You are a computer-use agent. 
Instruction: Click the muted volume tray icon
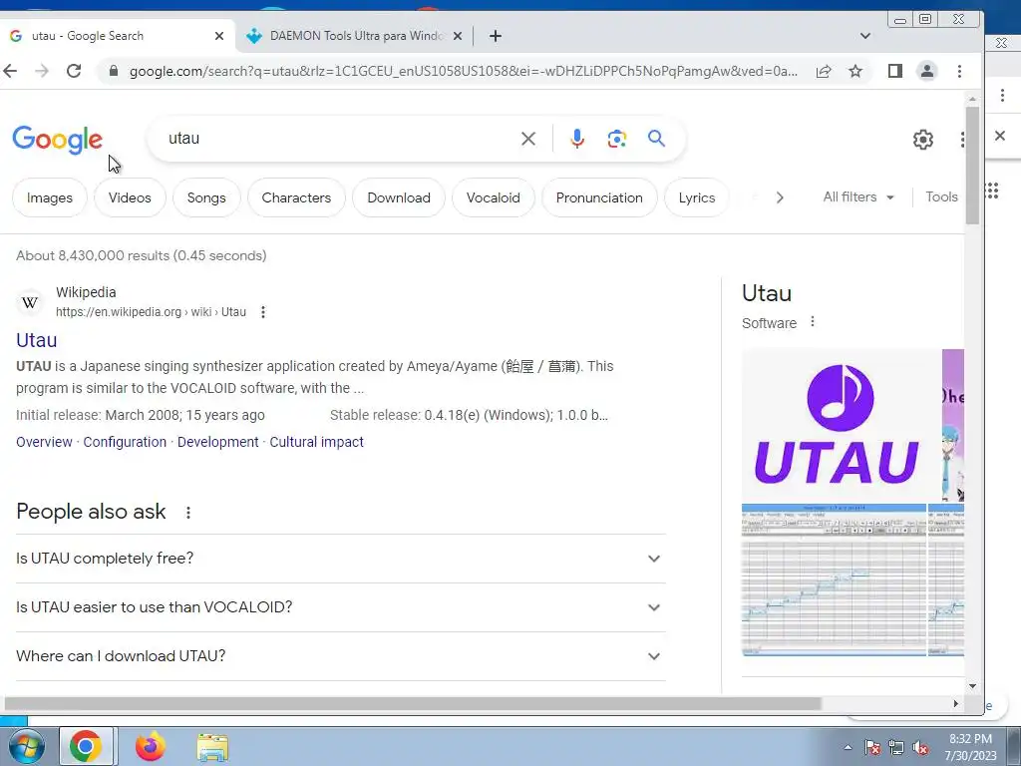point(920,748)
